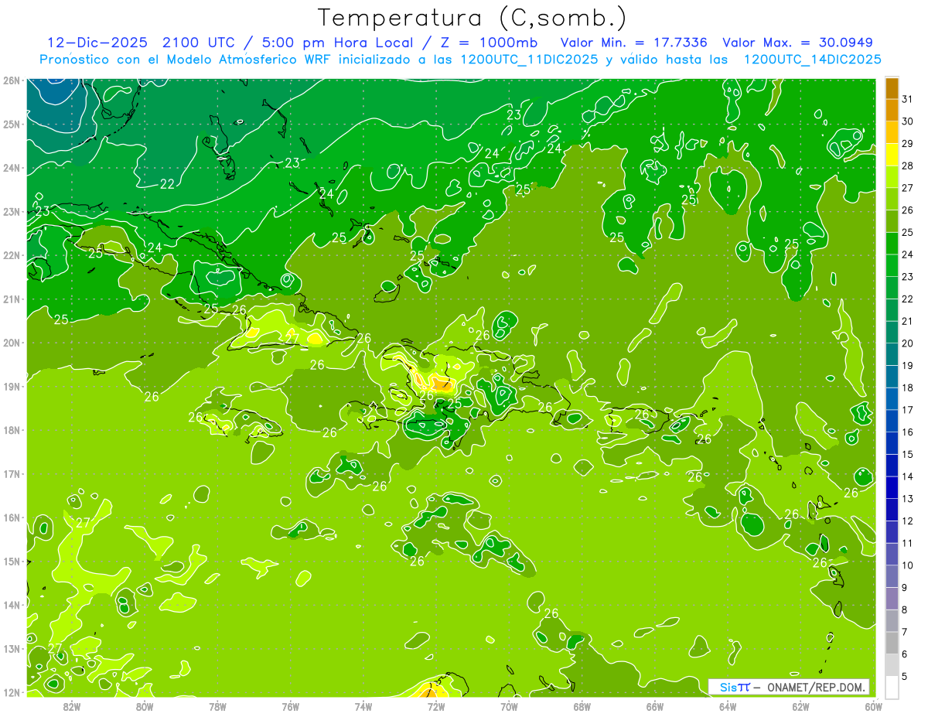Click the 68W longitude axis label
The width and height of the screenshot is (928, 717).
(x=582, y=706)
